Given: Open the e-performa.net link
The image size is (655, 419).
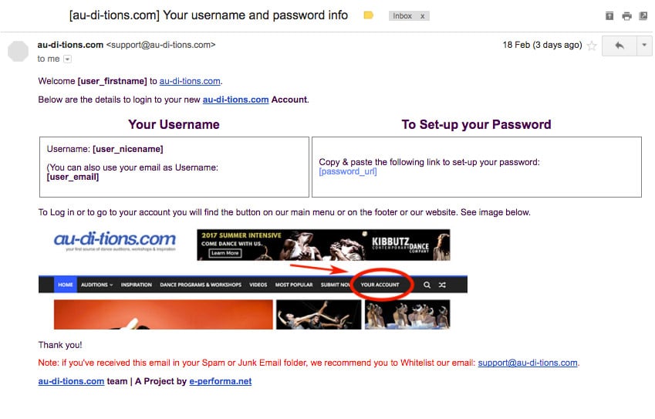Looking at the screenshot, I should pyautogui.click(x=221, y=381).
